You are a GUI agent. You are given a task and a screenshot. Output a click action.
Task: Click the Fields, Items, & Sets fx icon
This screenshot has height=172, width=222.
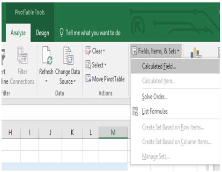click(x=134, y=51)
